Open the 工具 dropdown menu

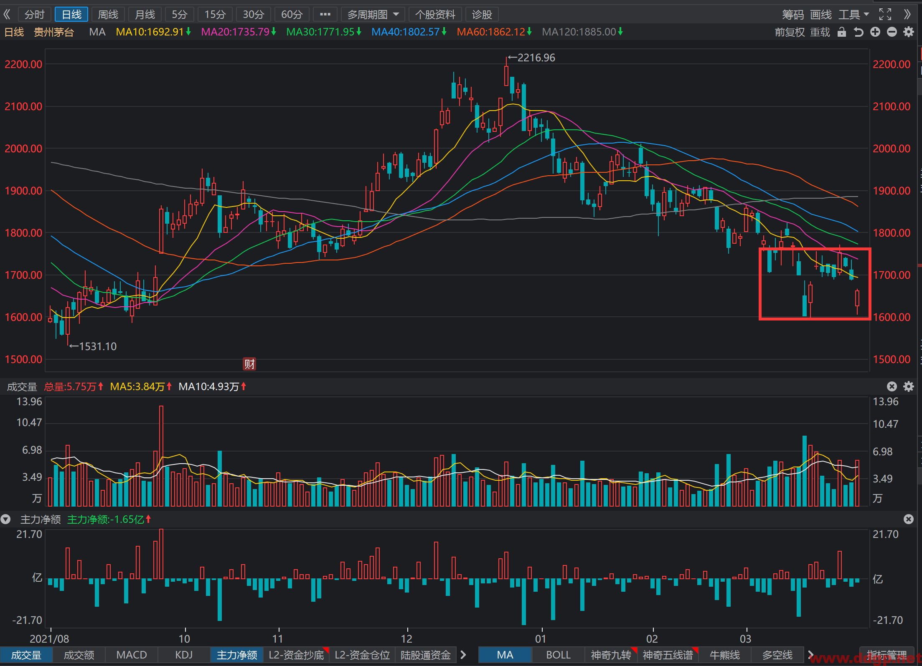(854, 15)
